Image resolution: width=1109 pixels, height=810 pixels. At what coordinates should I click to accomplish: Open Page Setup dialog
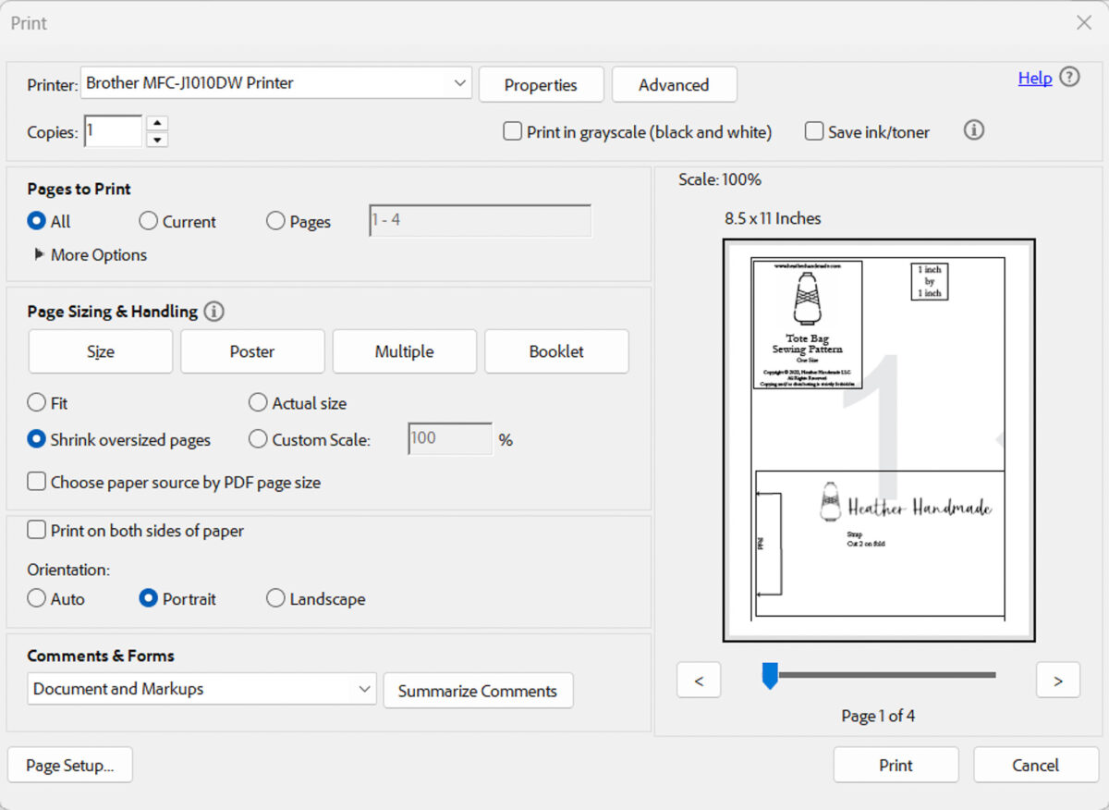[70, 765]
